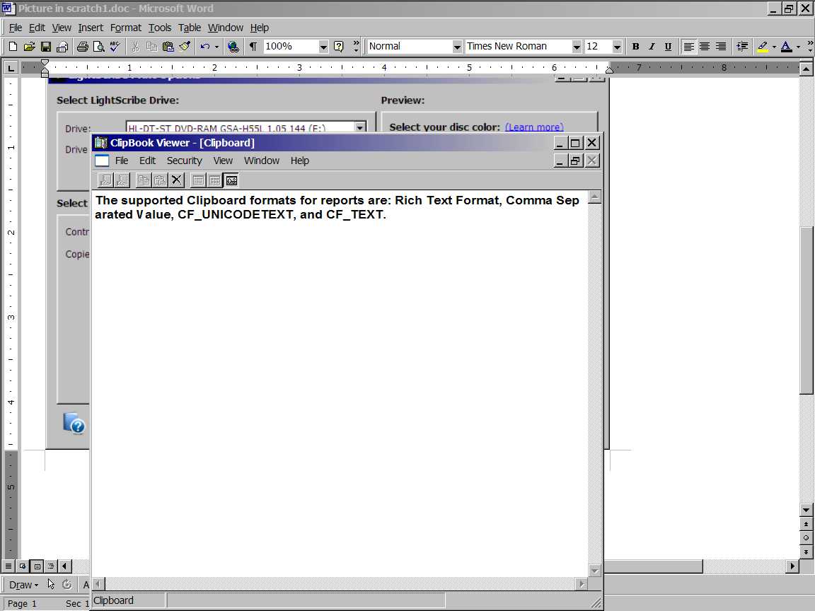This screenshot has width=815, height=611.
Task: Open Font Color dropdown arrow
Action: [x=798, y=47]
